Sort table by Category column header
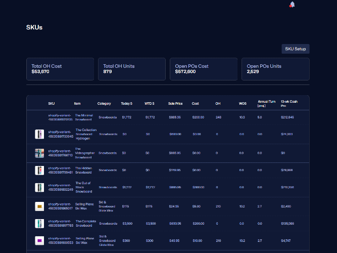Screen dimensions: 337x253 tap(104, 104)
